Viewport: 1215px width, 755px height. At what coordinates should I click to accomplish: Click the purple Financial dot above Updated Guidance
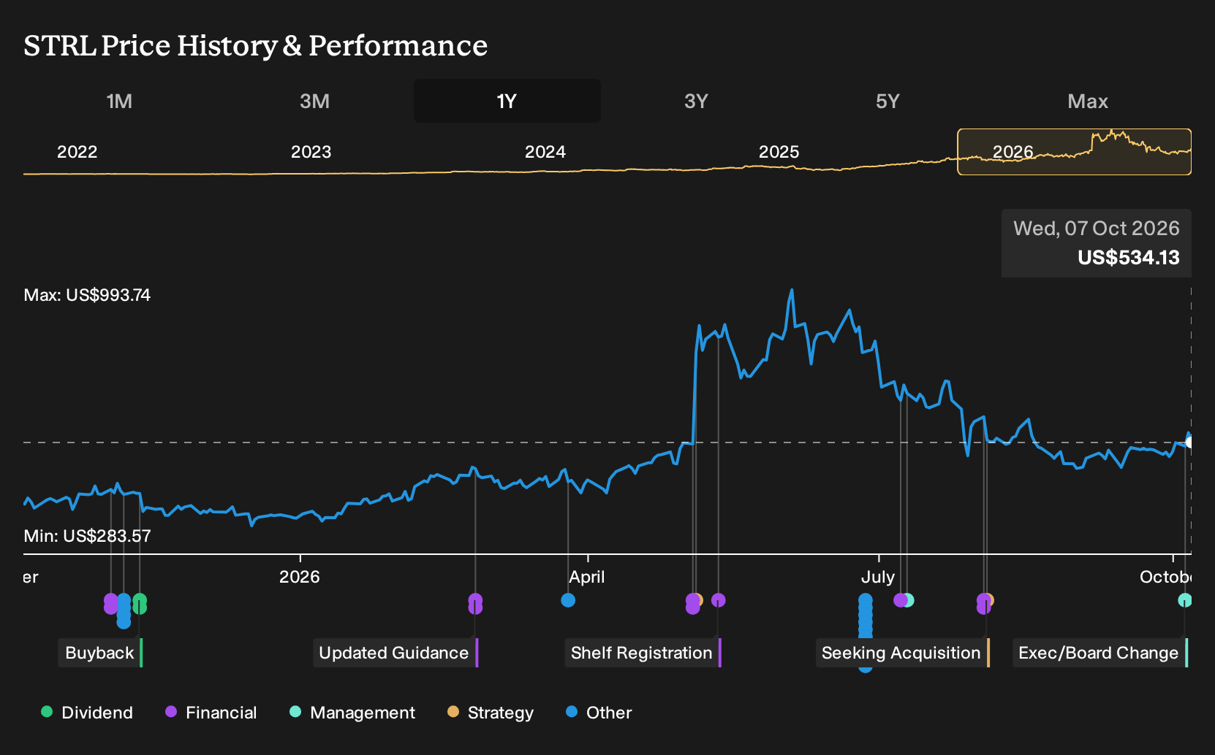[475, 600]
